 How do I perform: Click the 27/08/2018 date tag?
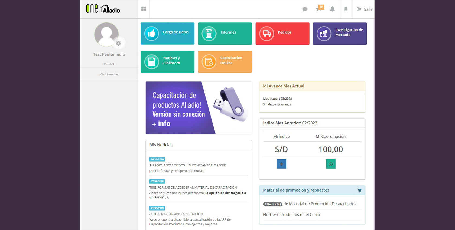[x=157, y=182]
